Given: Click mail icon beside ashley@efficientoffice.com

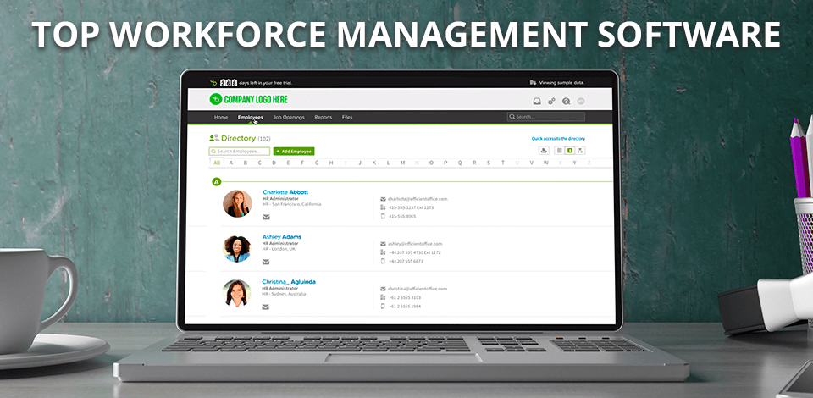Looking at the screenshot, I should (x=383, y=244).
